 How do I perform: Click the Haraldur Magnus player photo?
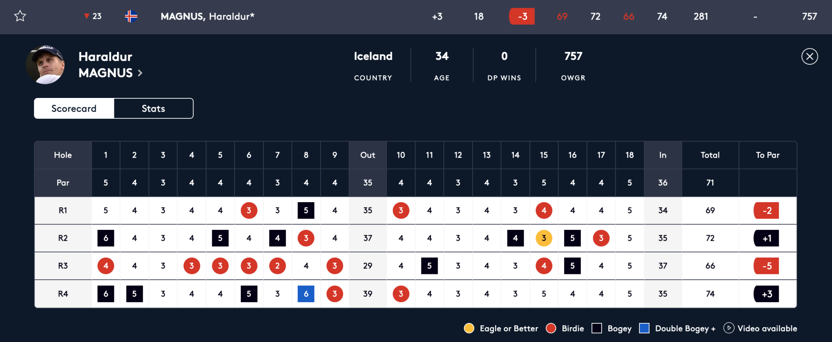point(45,65)
